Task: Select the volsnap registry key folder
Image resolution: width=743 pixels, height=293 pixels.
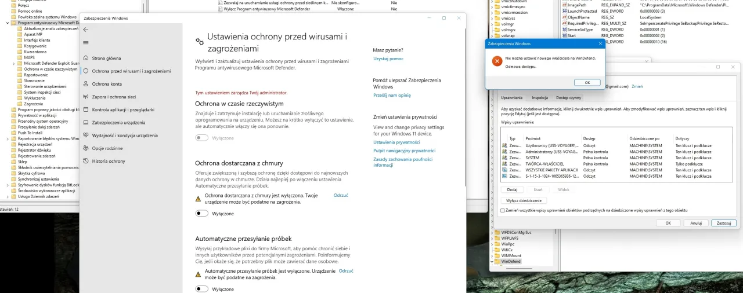Action: (504, 35)
